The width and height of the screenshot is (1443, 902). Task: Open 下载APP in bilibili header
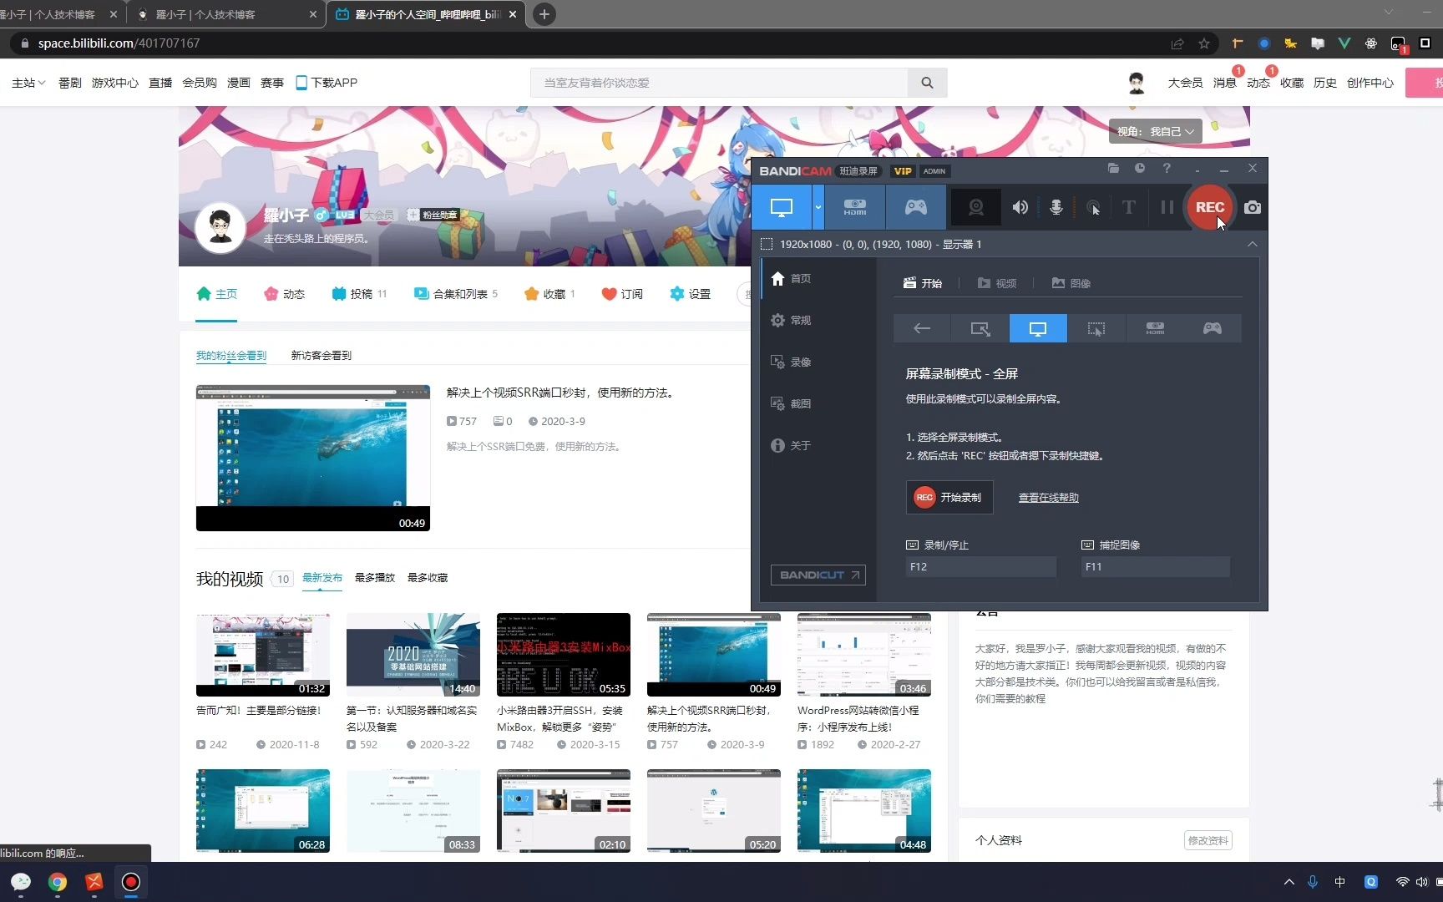(327, 83)
